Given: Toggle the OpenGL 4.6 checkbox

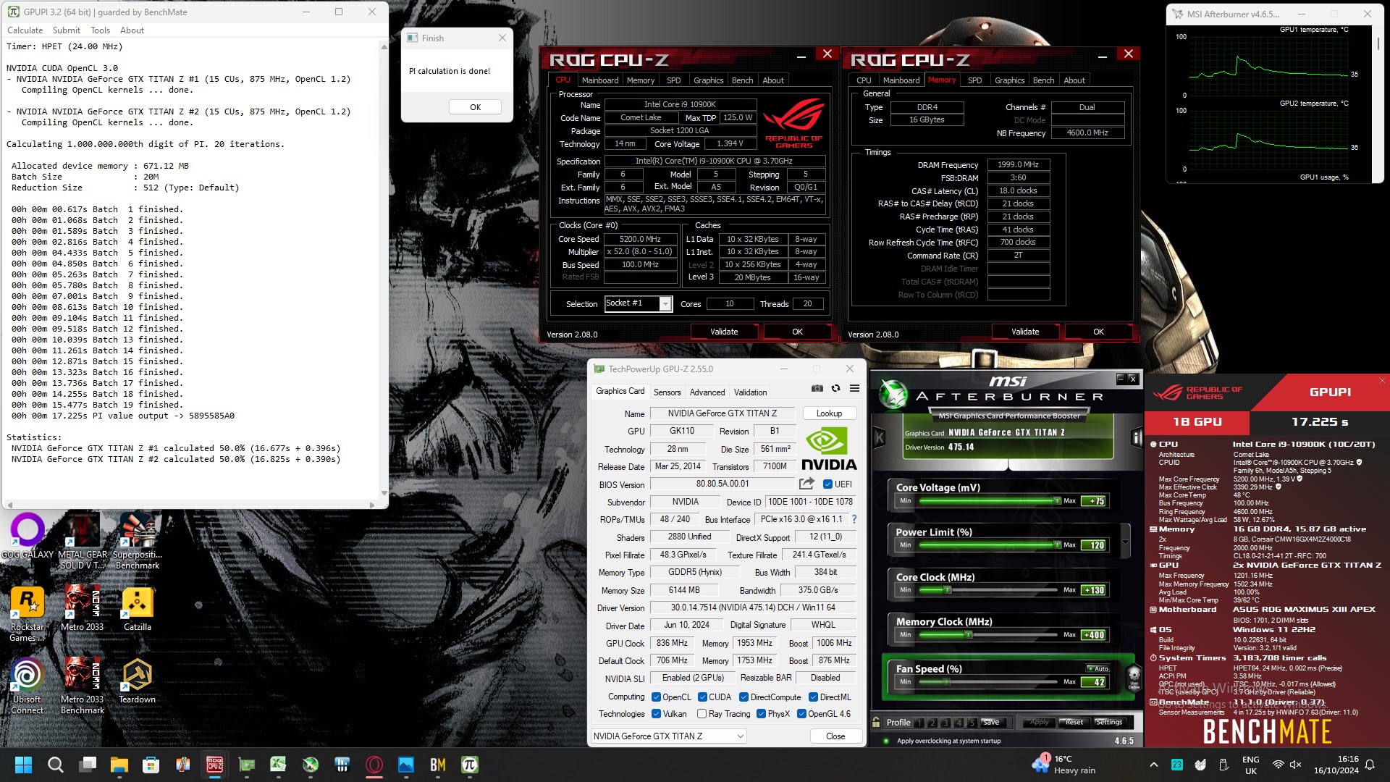Looking at the screenshot, I should [x=801, y=714].
